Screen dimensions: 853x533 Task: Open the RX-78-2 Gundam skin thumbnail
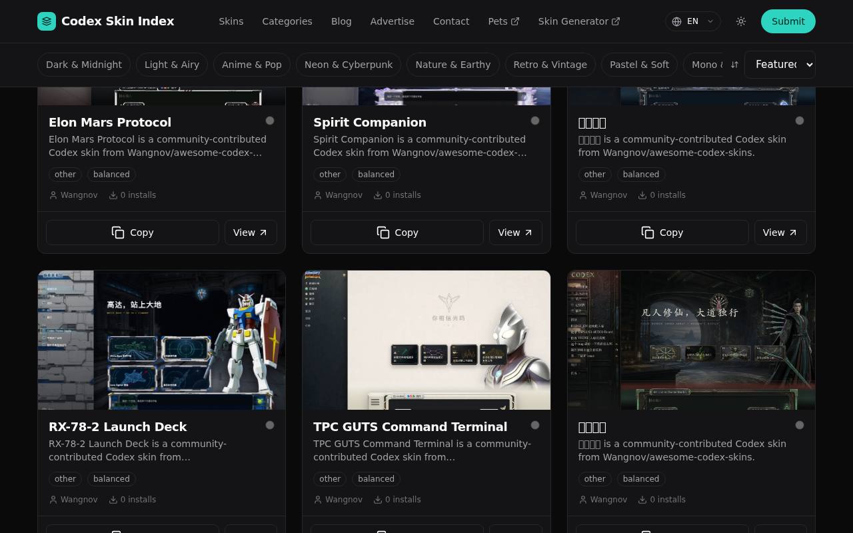coord(162,340)
